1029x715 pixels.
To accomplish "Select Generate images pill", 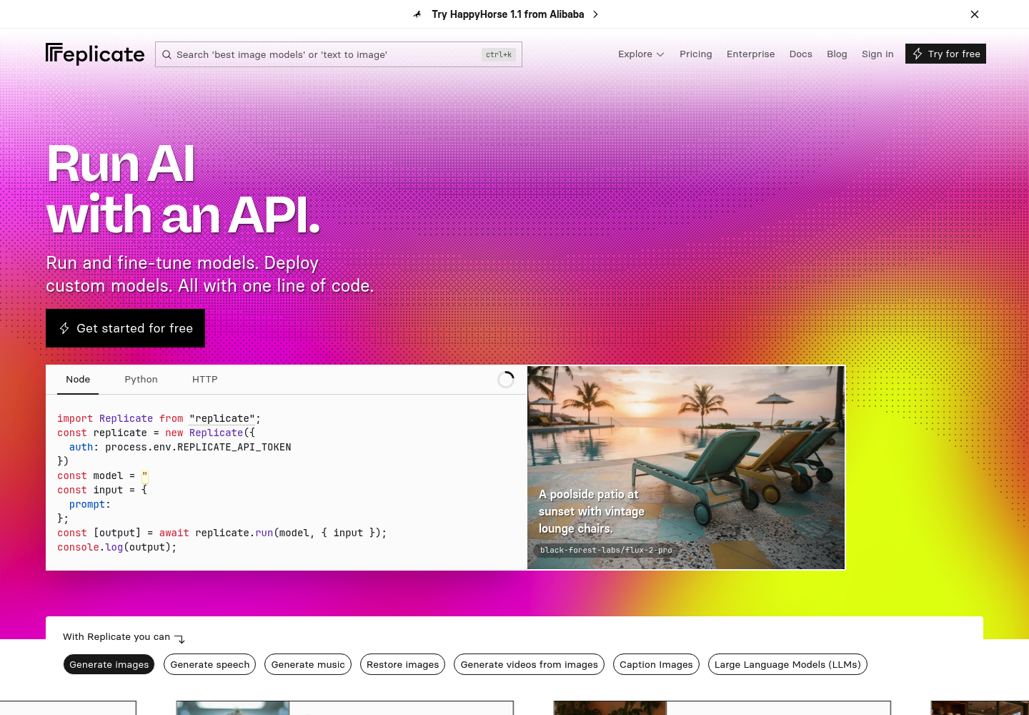I will [109, 664].
